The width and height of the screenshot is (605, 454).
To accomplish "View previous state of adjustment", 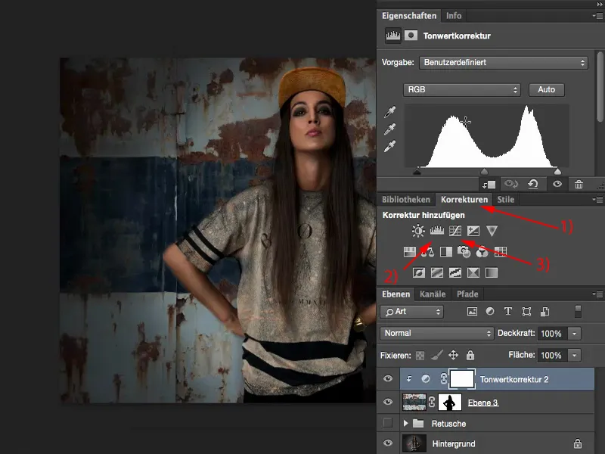I will click(511, 184).
